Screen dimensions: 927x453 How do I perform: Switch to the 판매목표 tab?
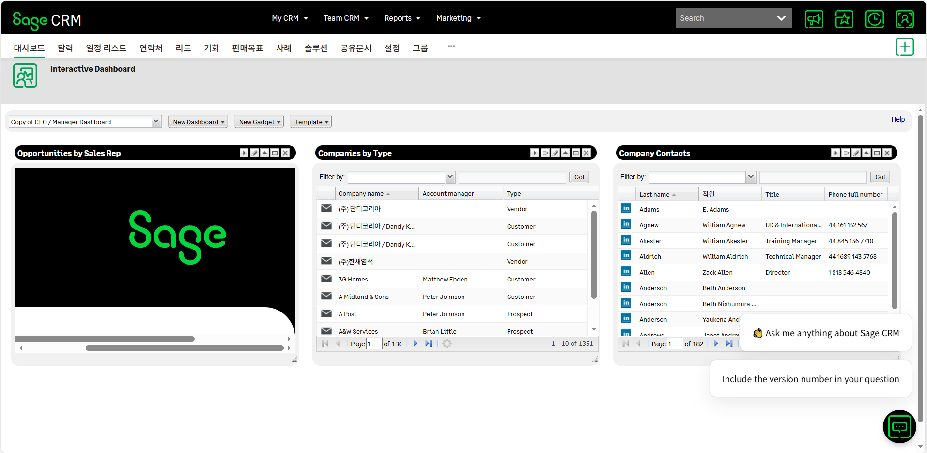point(247,48)
